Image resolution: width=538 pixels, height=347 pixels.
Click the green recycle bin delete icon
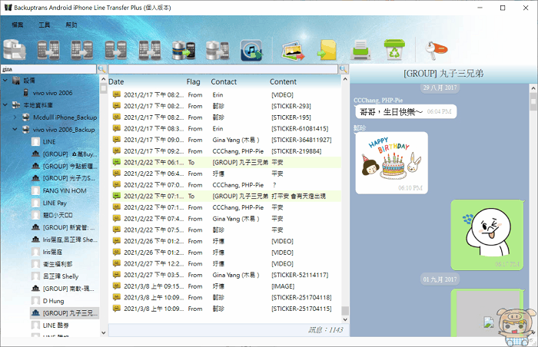coord(394,50)
